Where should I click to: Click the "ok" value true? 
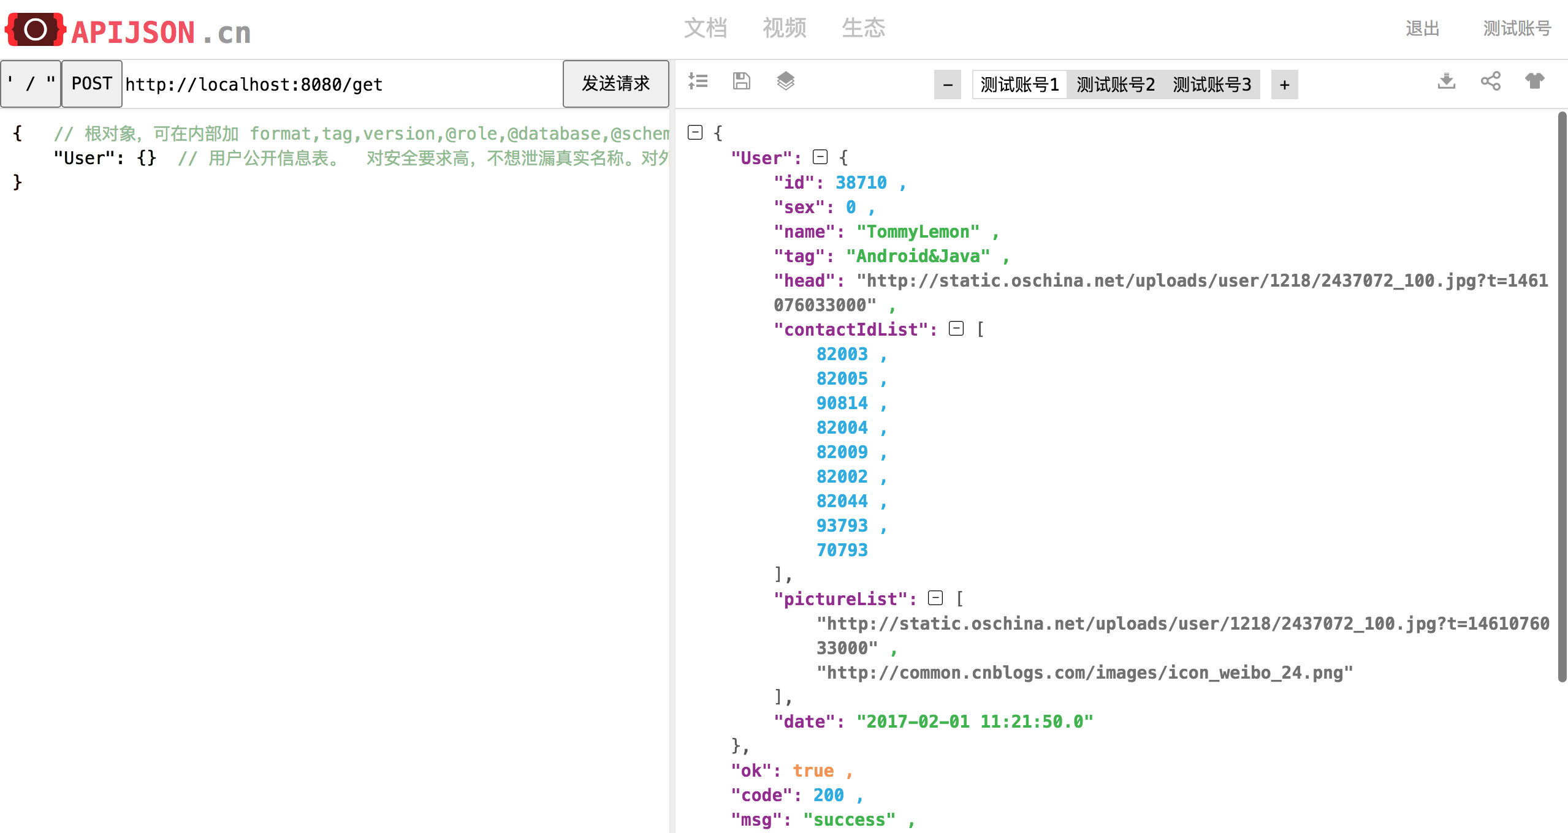click(x=813, y=771)
